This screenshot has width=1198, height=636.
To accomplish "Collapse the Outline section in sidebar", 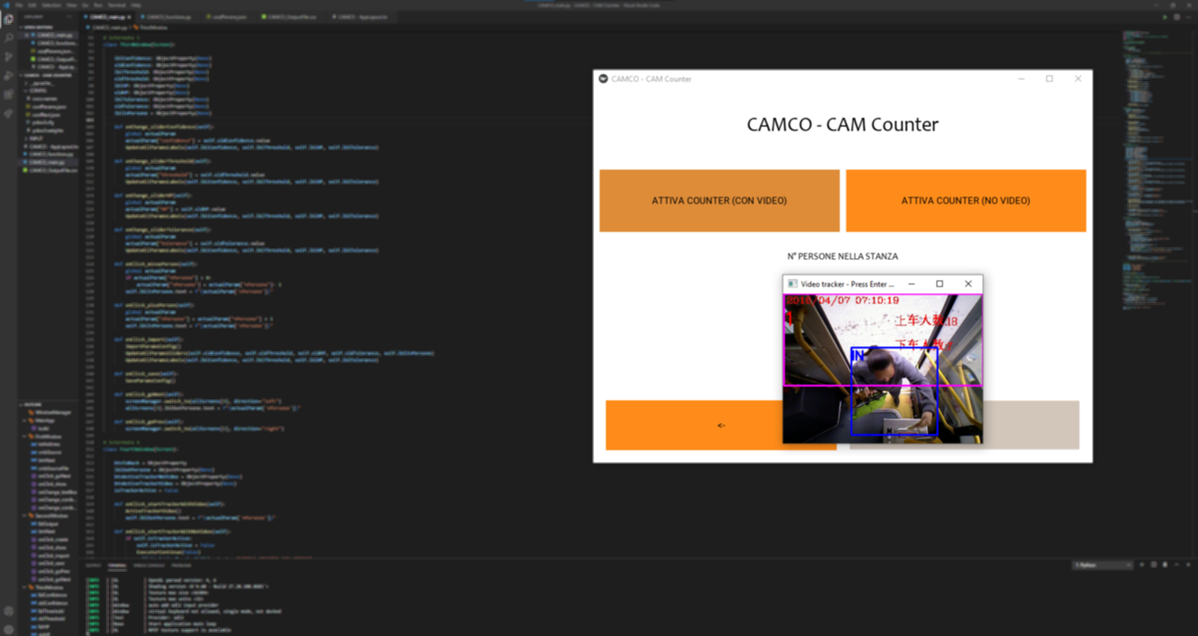I will point(32,405).
